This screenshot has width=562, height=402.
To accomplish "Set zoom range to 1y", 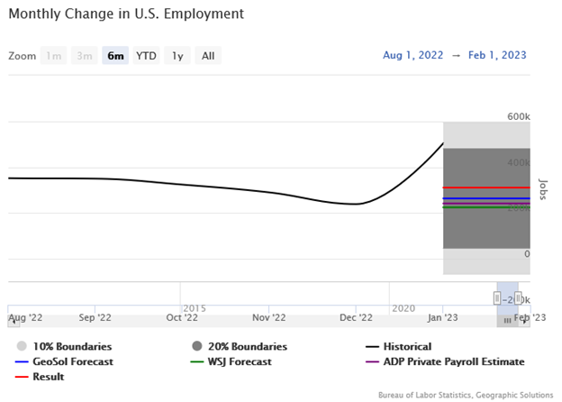I will (x=178, y=56).
